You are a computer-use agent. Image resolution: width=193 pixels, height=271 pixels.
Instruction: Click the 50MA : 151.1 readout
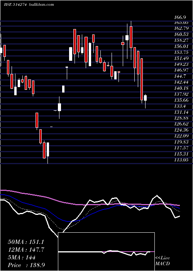(26, 242)
